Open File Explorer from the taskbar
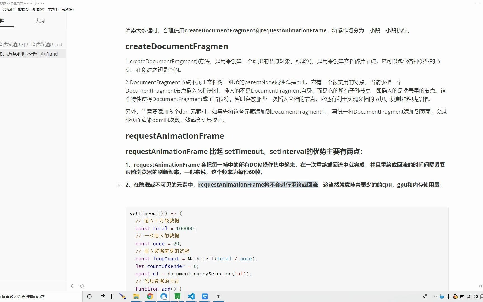 (136, 296)
